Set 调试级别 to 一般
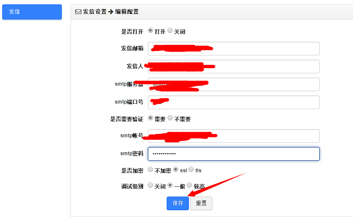This screenshot has height=217, width=353. (x=170, y=185)
